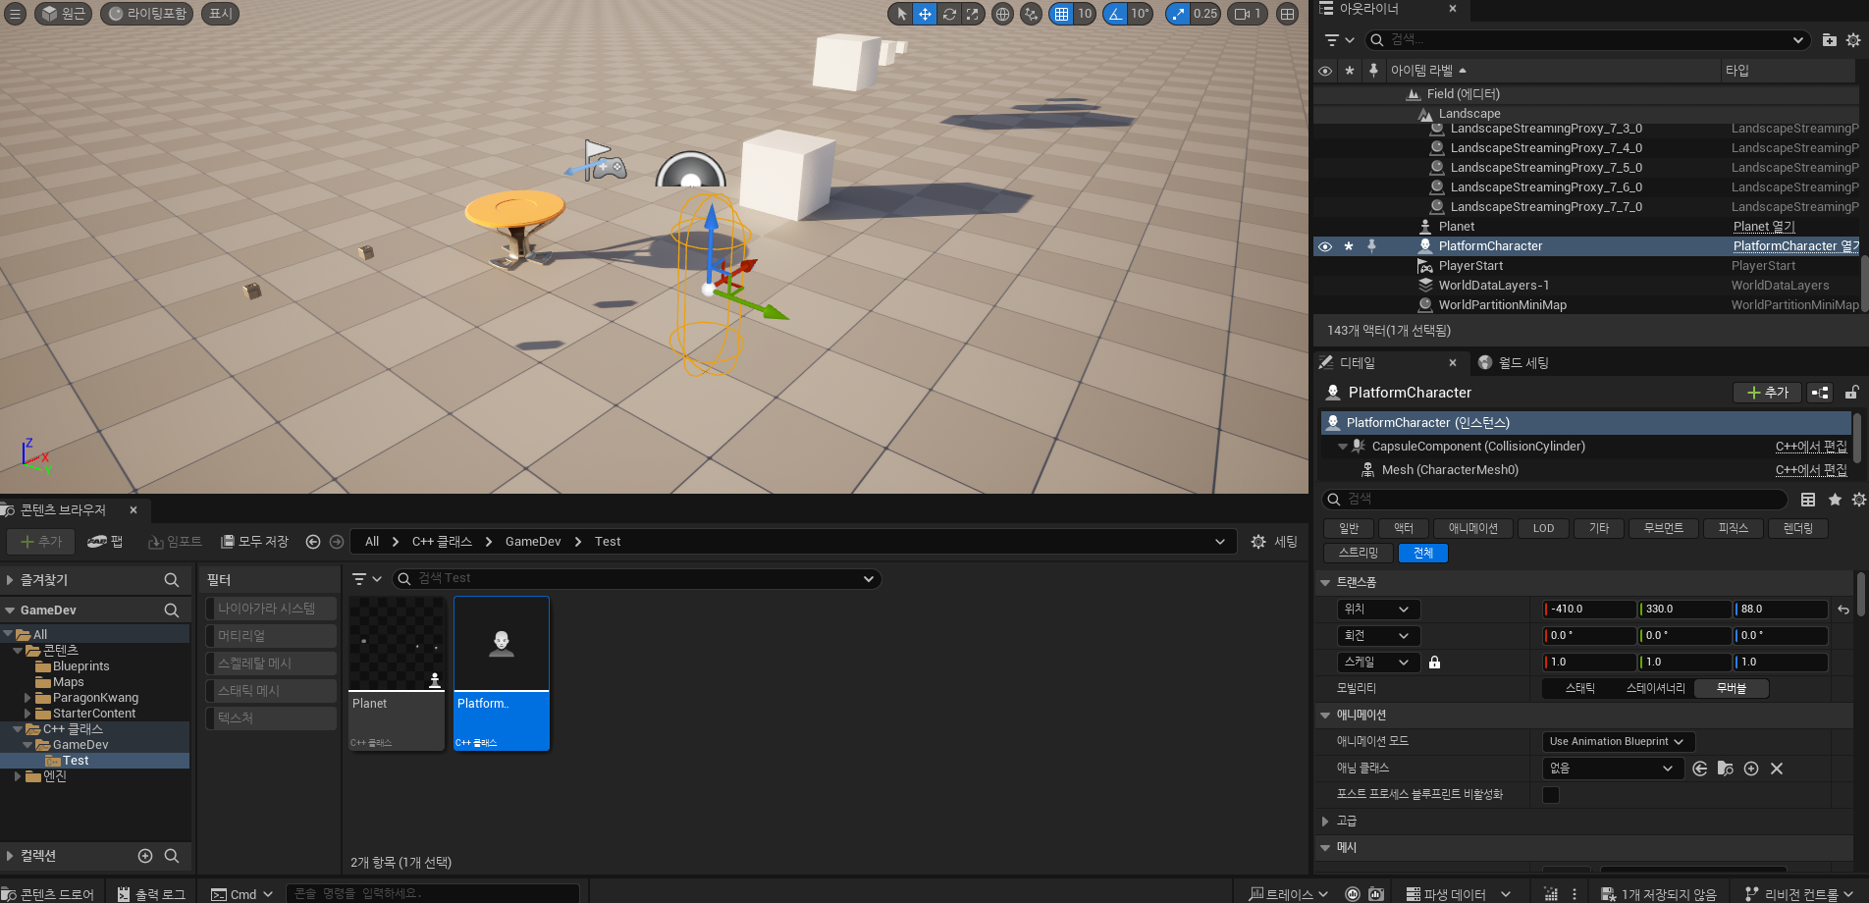Open camera speed setting

[1248, 14]
